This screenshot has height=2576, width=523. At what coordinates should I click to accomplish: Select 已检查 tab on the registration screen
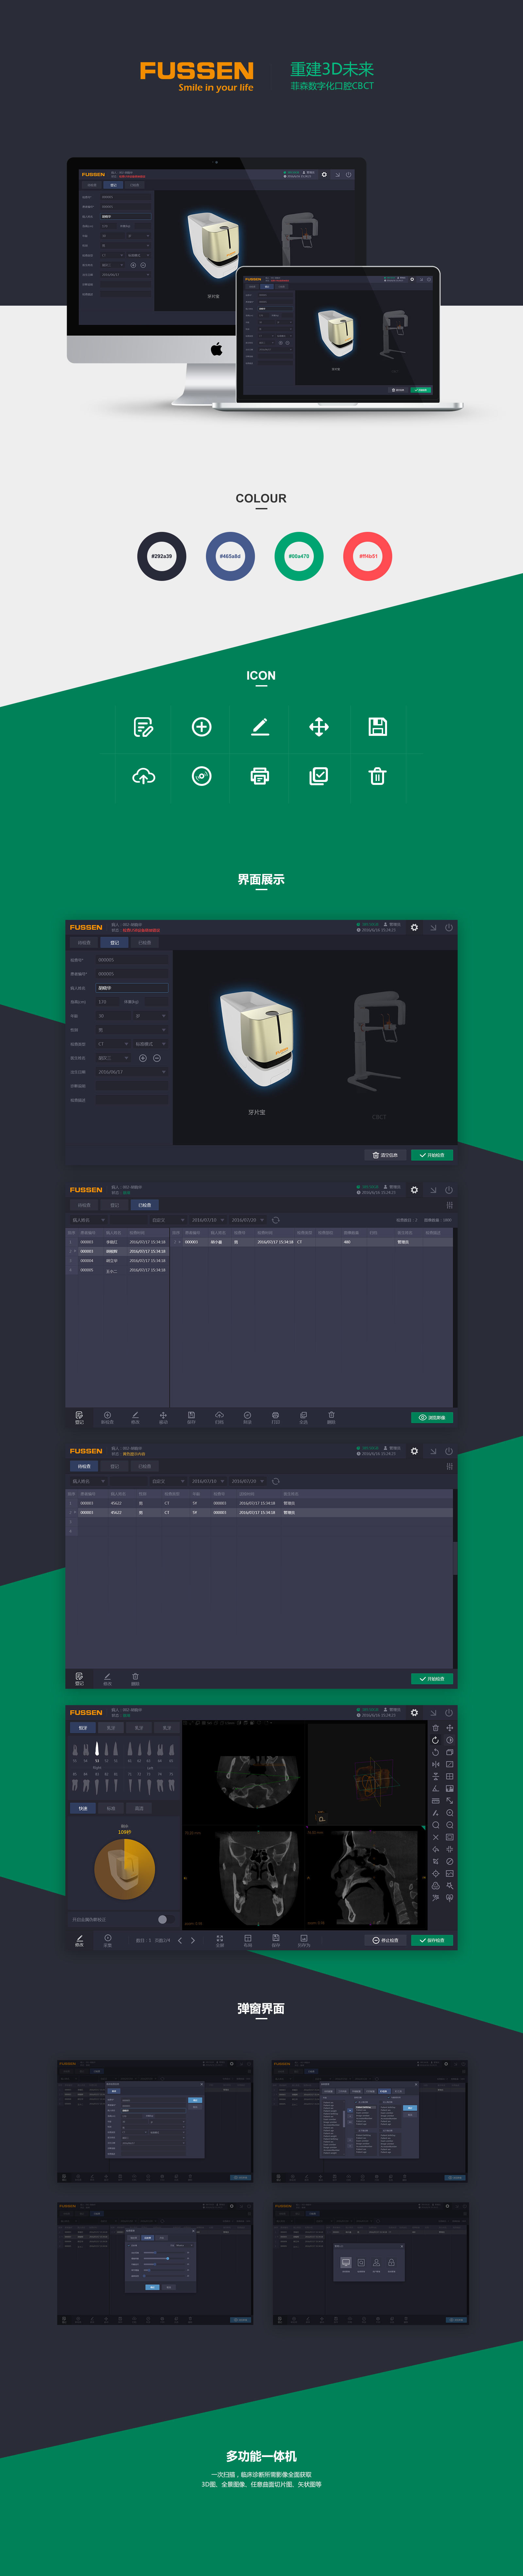click(x=145, y=942)
